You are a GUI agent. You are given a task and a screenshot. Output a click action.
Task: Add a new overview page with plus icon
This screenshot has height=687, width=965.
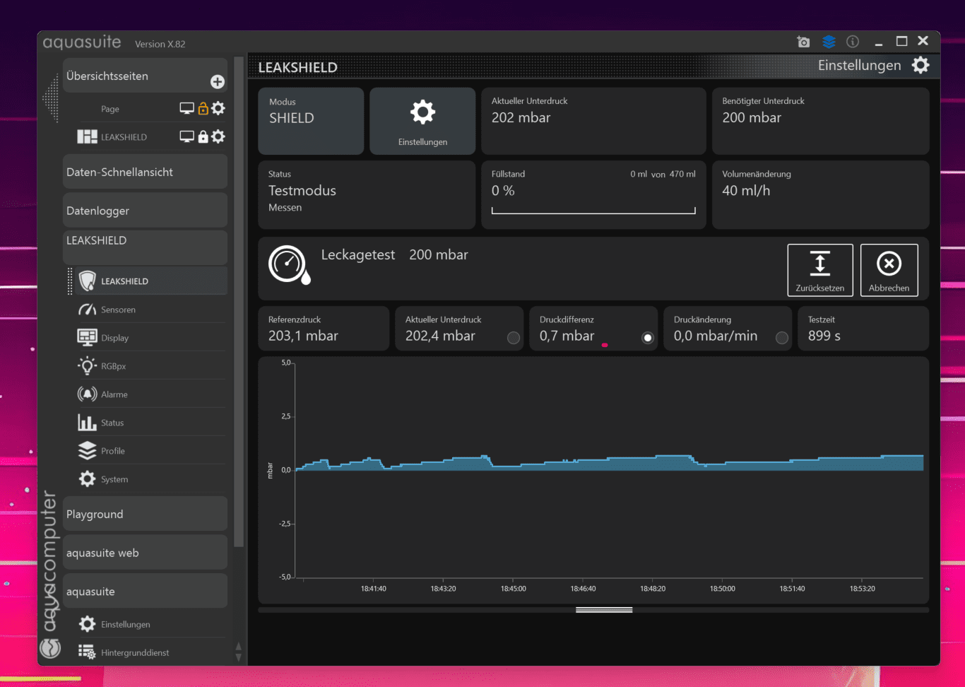point(218,82)
